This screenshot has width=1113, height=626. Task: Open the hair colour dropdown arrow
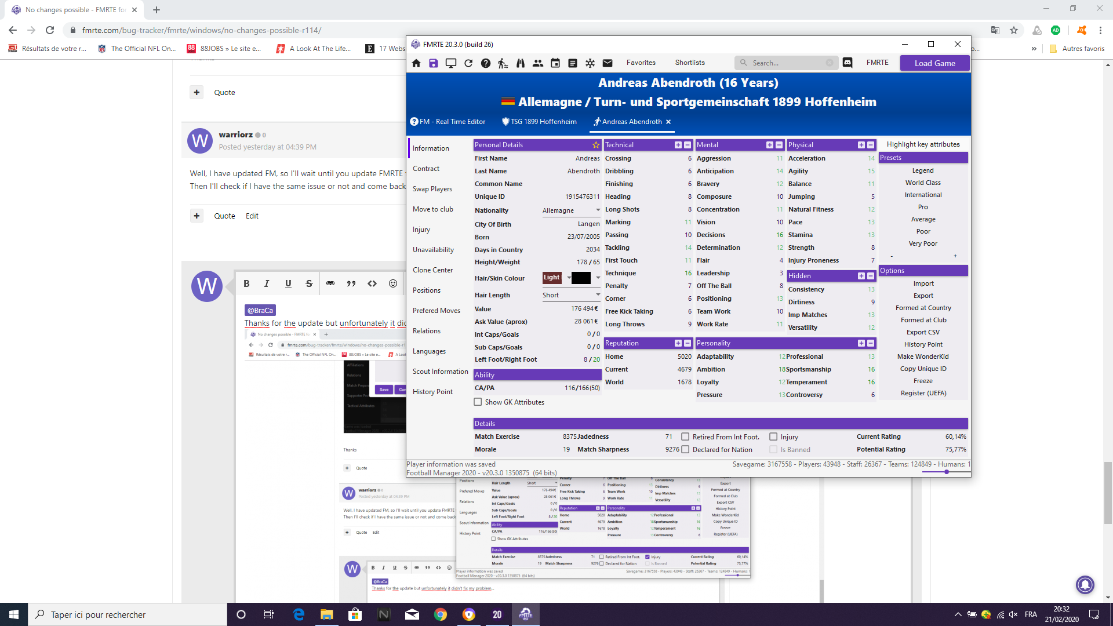[598, 278]
